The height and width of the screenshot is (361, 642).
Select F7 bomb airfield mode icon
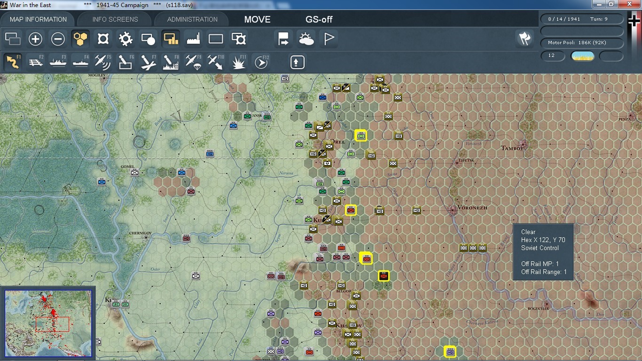click(x=148, y=62)
